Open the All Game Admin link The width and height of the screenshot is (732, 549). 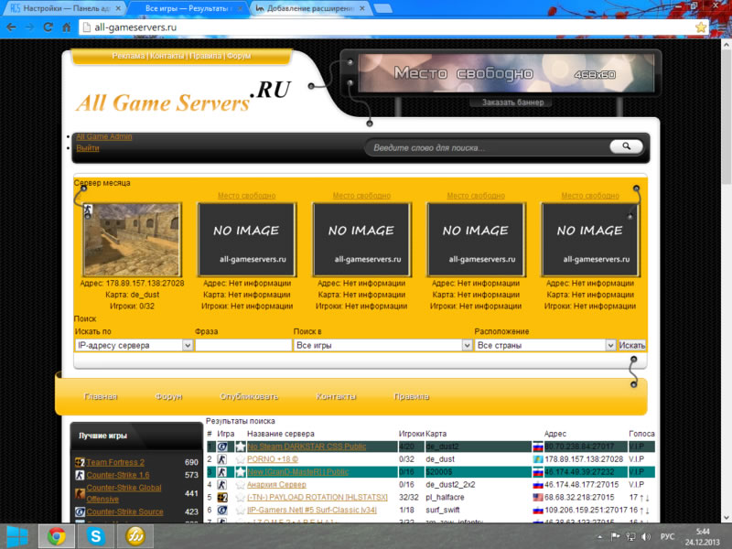click(104, 136)
